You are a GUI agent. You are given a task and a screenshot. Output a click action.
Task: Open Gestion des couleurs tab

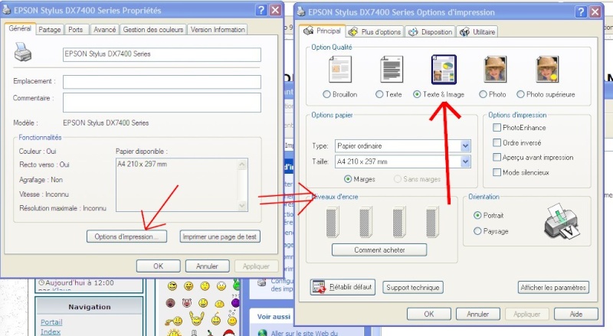tap(152, 29)
